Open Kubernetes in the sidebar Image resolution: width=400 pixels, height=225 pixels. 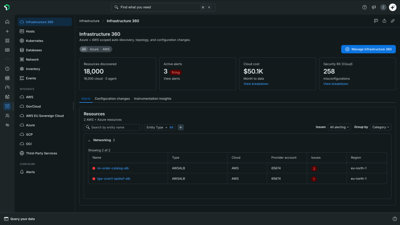click(x=44, y=40)
